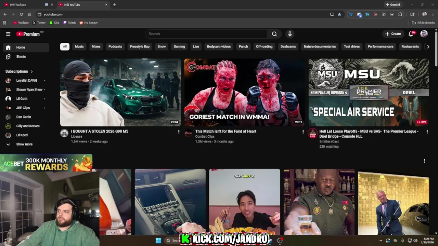Viewport: 438px width, 246px height.
Task: Click the License channel avatar
Action: [x=64, y=133]
